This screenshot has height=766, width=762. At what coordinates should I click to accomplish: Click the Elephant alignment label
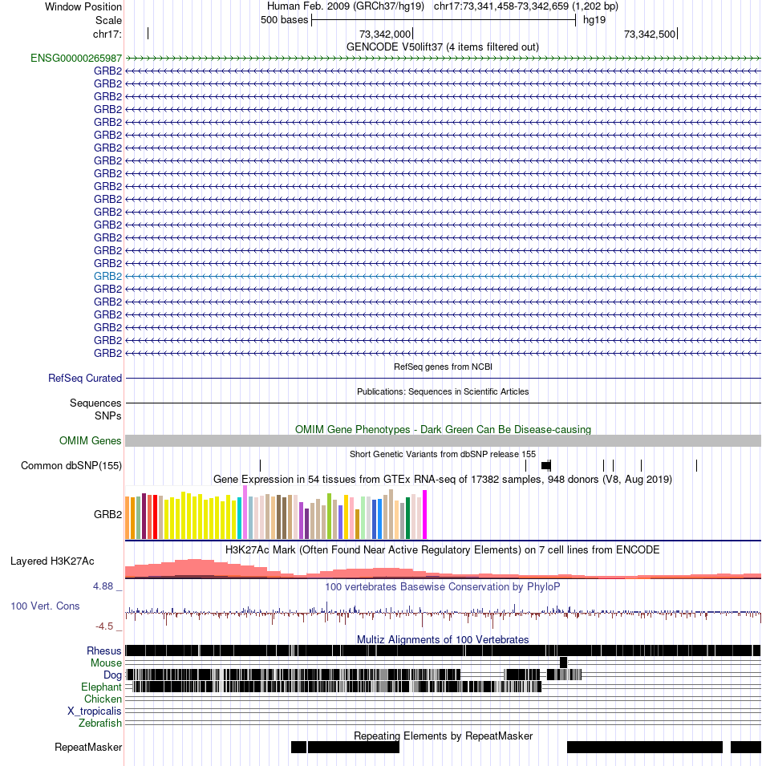point(101,687)
